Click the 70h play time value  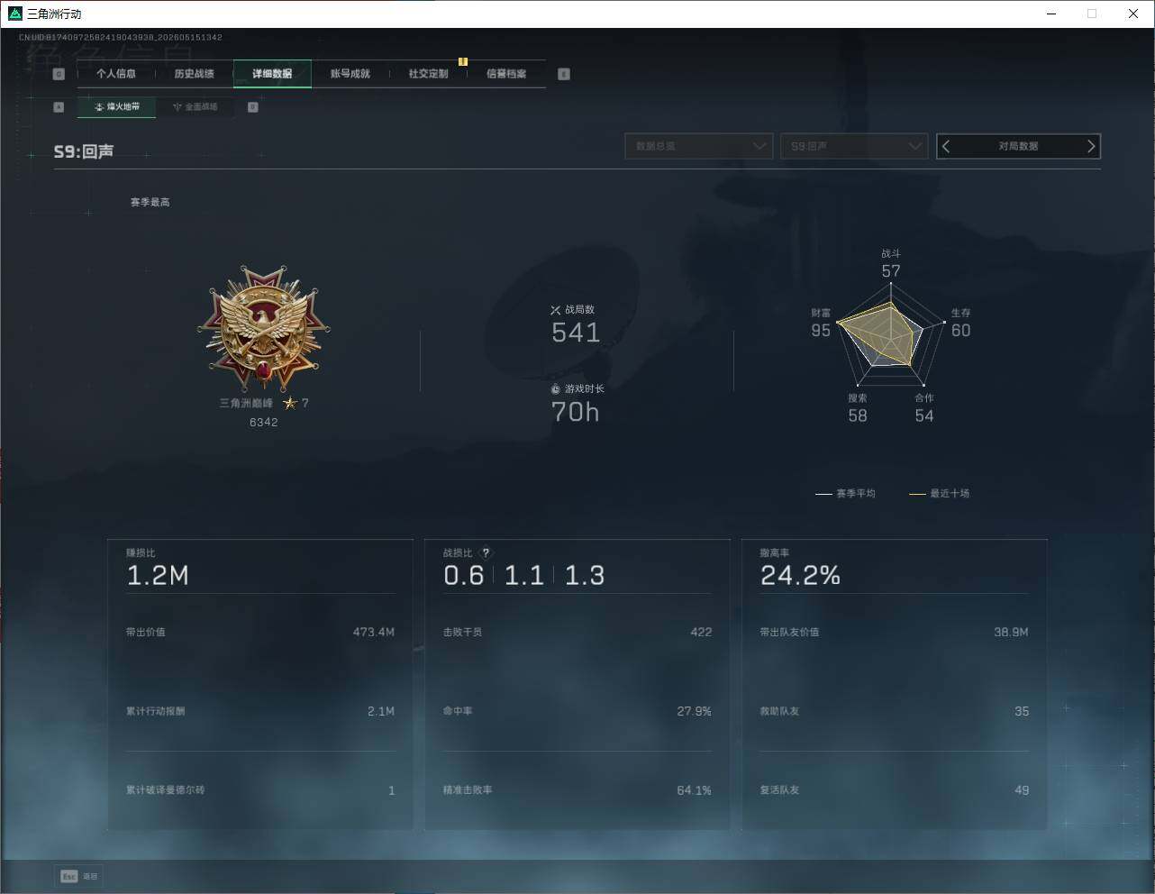pos(575,412)
